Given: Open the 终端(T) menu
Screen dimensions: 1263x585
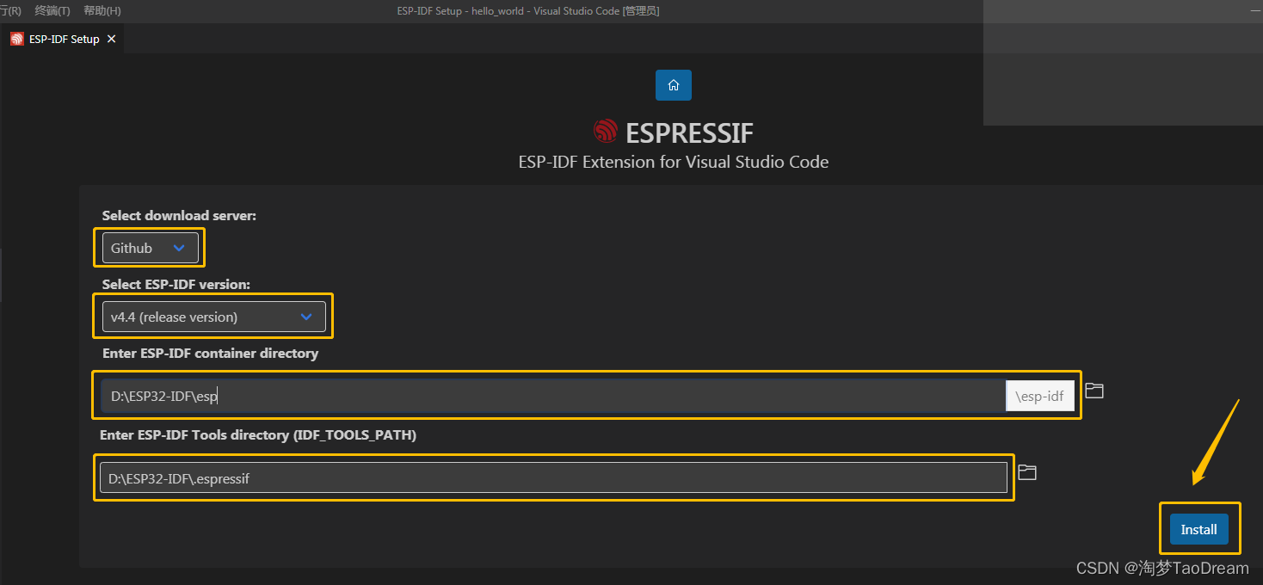Looking at the screenshot, I should [x=52, y=11].
